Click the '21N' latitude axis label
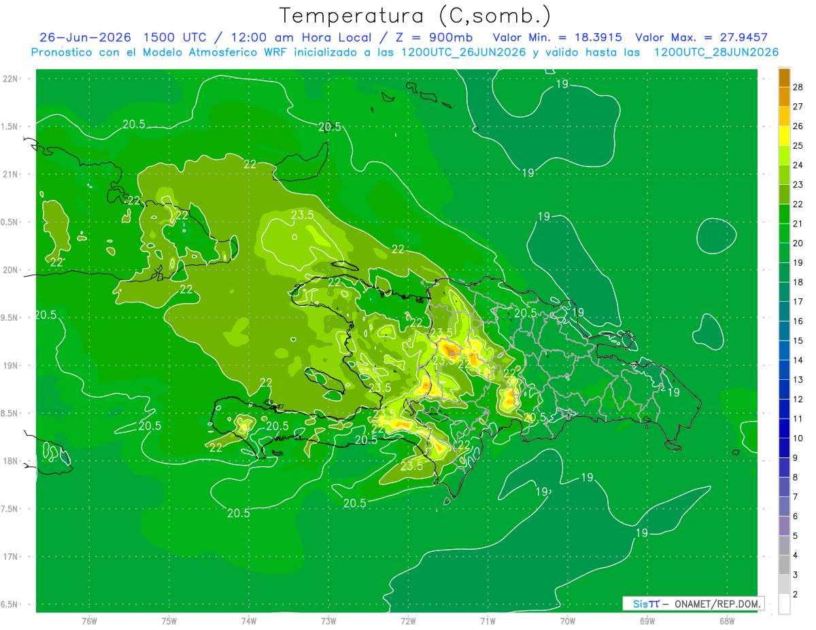This screenshot has height=630, width=816. tap(11, 175)
